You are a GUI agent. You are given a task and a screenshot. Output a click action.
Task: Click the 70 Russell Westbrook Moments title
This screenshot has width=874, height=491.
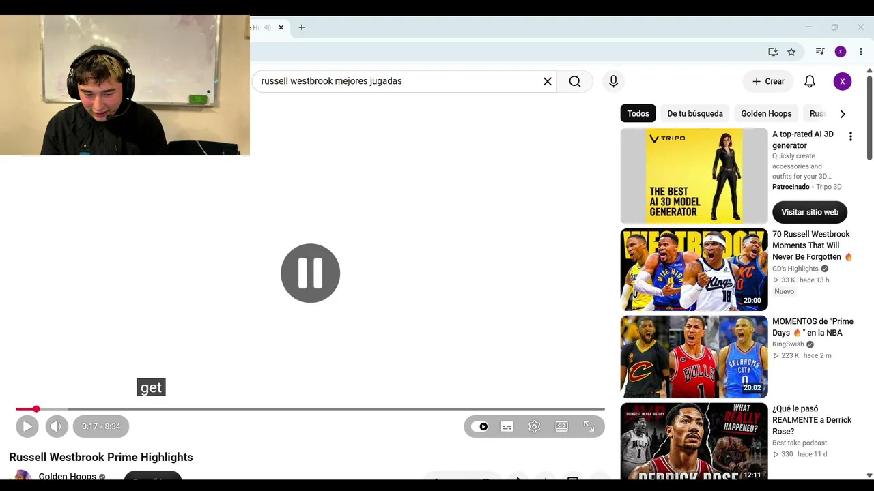point(812,245)
